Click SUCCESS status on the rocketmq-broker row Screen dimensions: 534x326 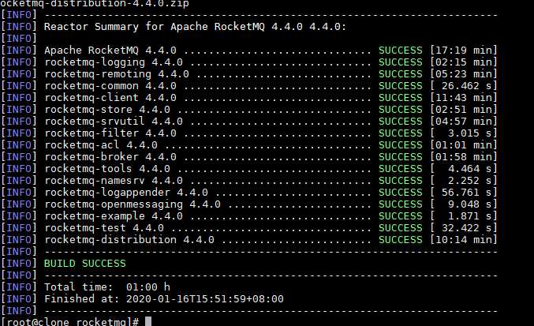pyautogui.click(x=401, y=157)
